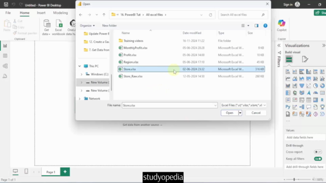Viewport: 326px width, 183px height.
Task: Click the Excel workbook ribbon icon
Action: point(59,27)
